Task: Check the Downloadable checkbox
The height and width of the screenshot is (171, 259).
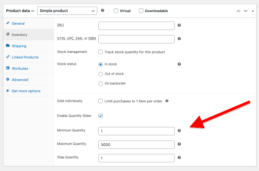Action: [141, 11]
